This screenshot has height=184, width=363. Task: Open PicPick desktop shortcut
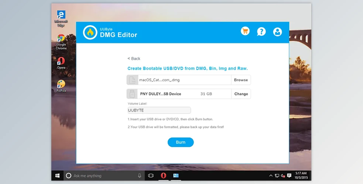[61, 86]
